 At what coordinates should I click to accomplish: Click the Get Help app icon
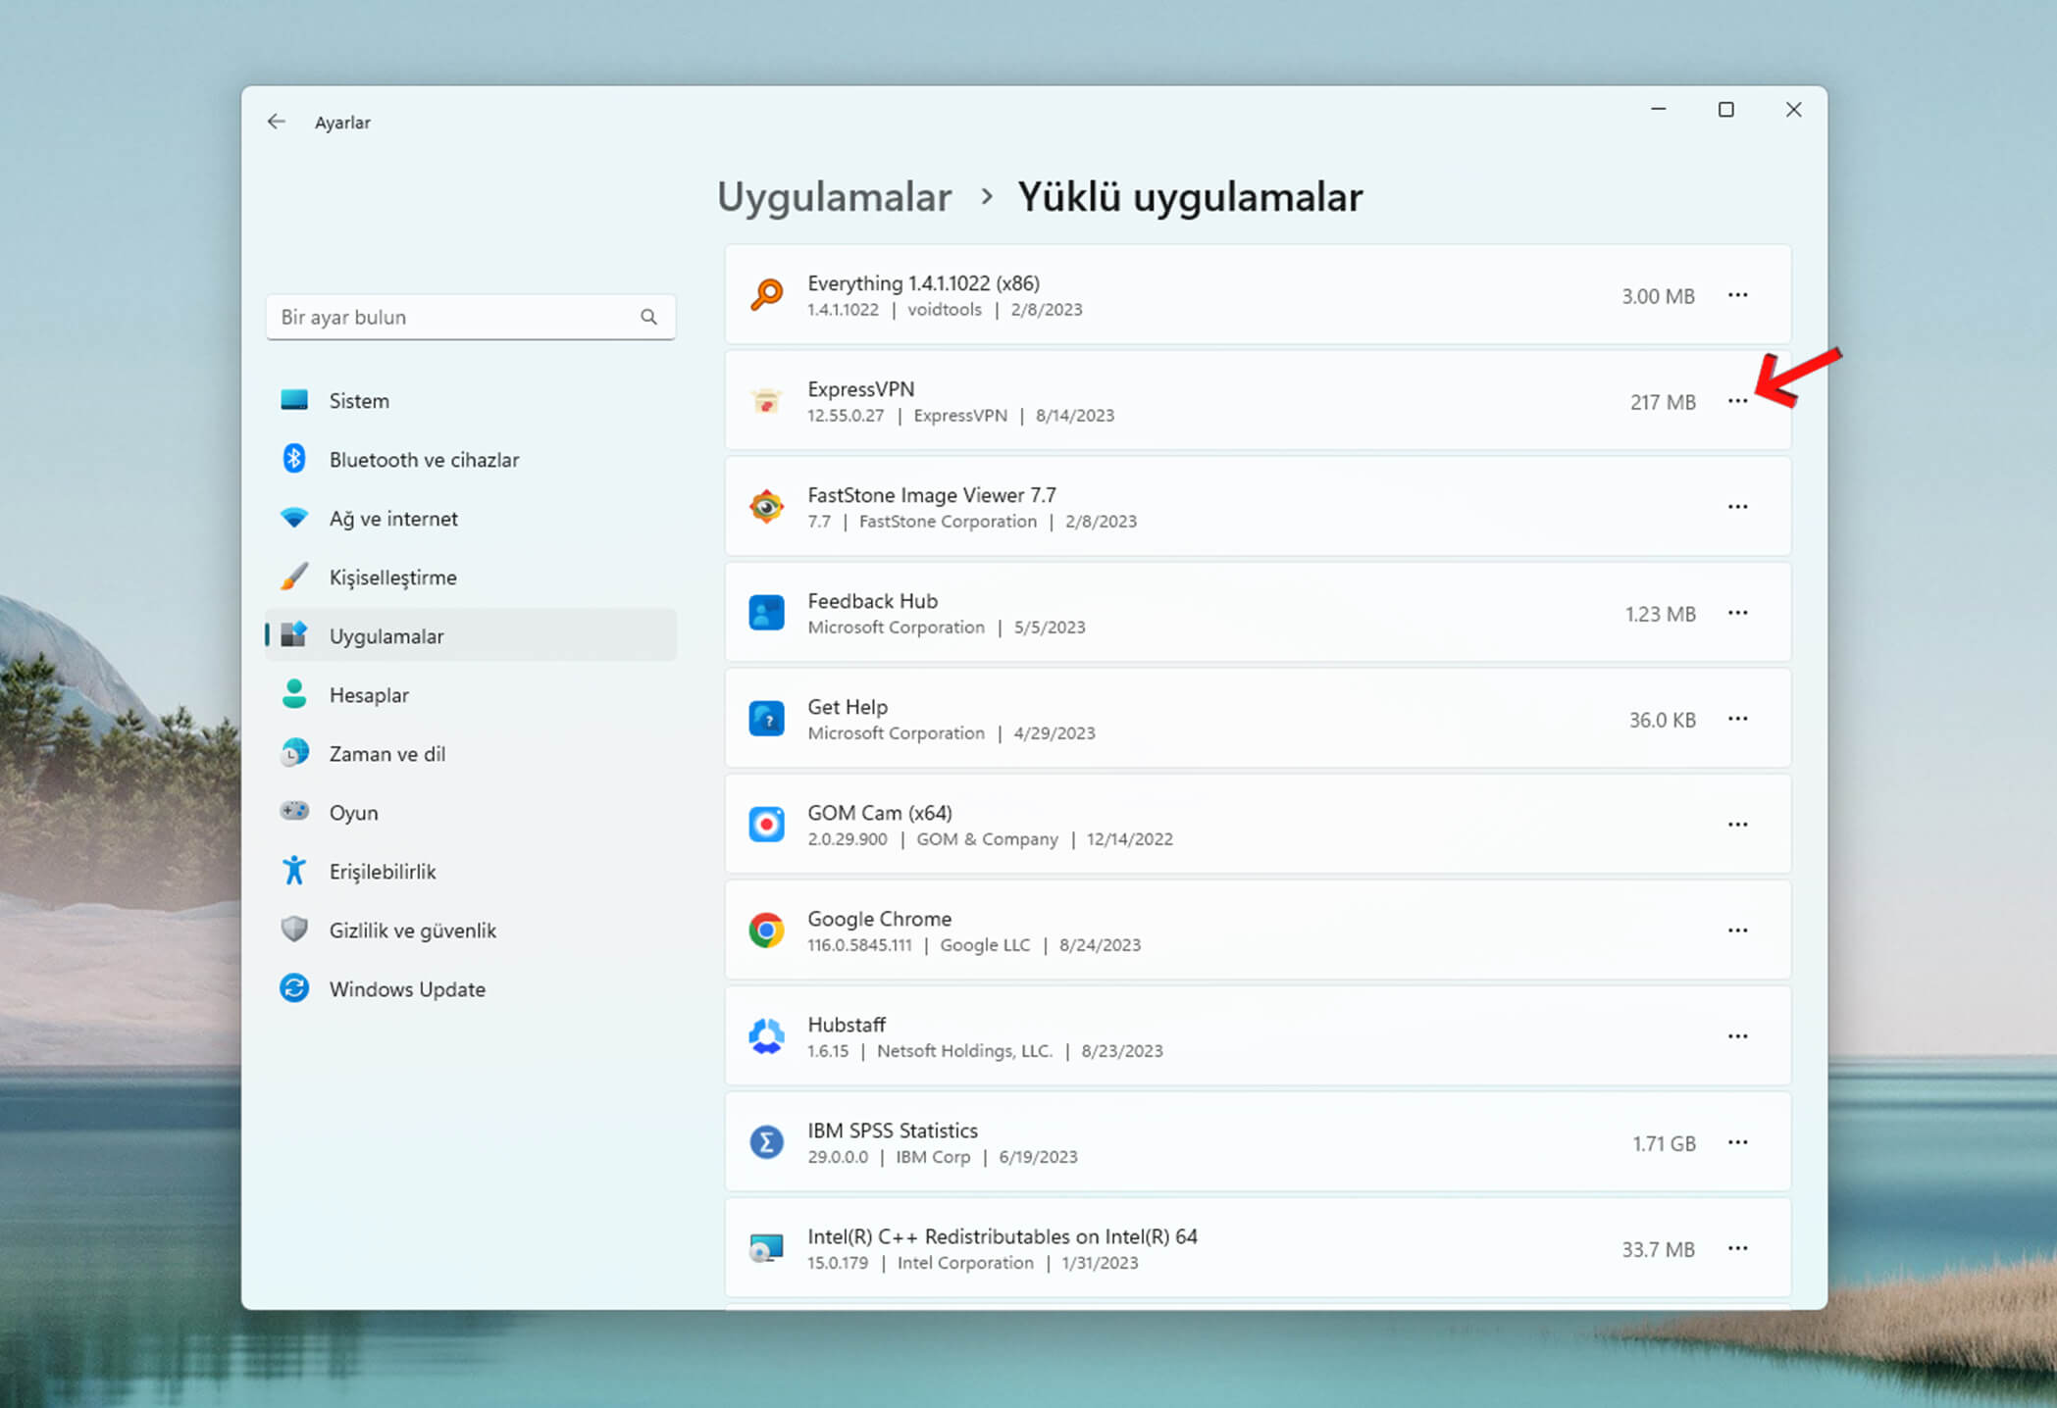[x=766, y=719]
